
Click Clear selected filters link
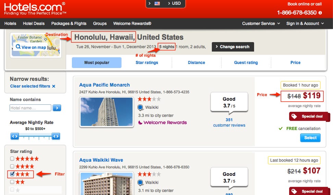click(x=30, y=86)
